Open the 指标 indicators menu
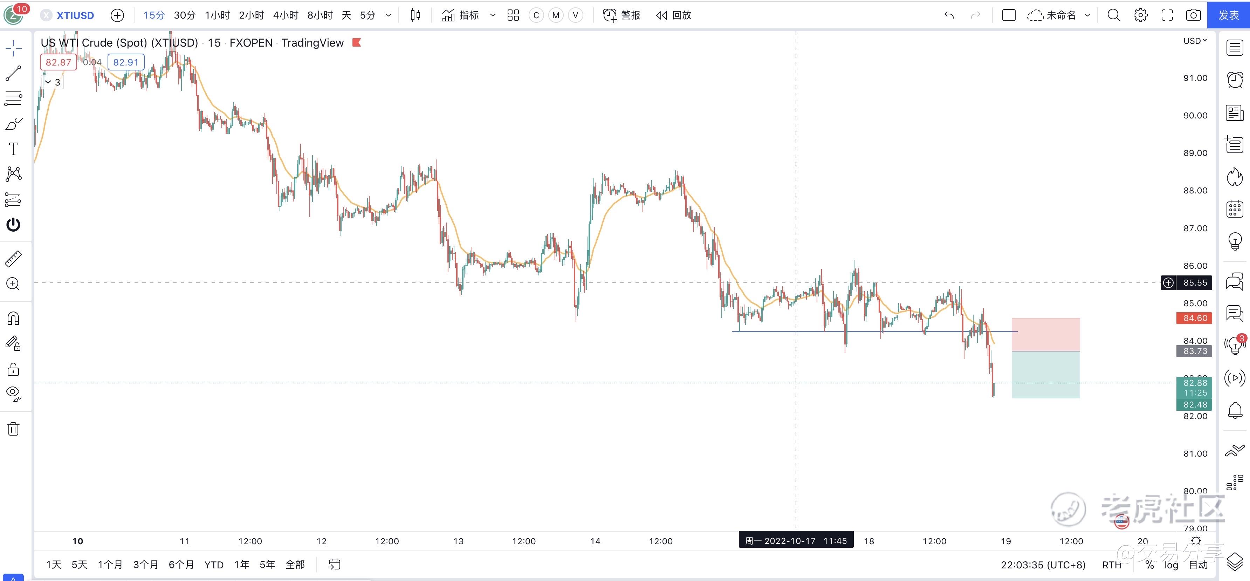The image size is (1250, 581). point(461,15)
